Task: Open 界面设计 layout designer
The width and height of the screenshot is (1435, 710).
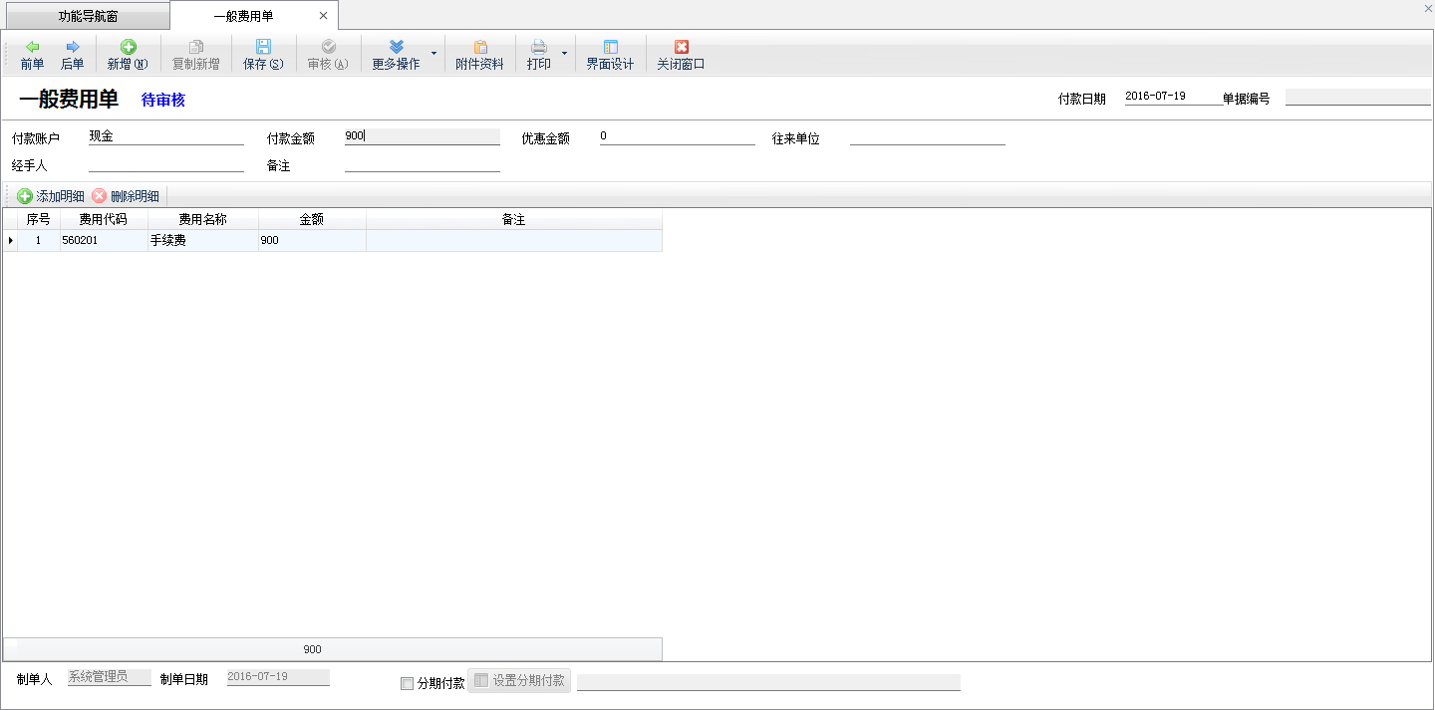Action: (610, 55)
